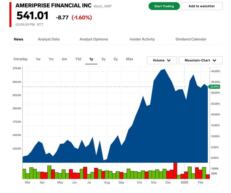
Task: Show year-to-date chart range
Action: point(78,59)
